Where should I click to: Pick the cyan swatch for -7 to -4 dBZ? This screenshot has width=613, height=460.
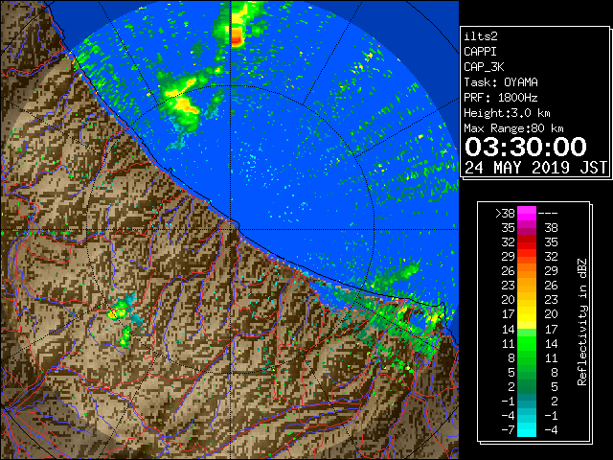(x=527, y=430)
